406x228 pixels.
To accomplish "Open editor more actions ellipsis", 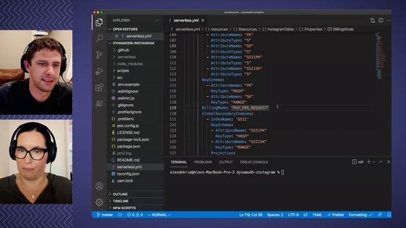I will tap(389, 20).
